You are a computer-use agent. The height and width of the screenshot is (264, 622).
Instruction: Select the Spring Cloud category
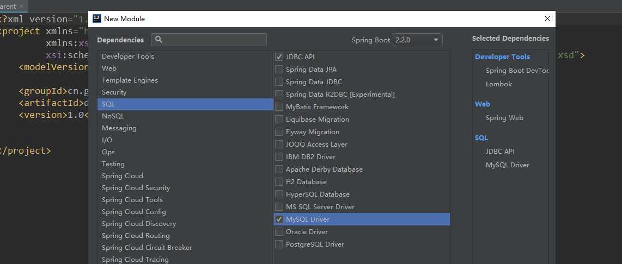(185, 176)
